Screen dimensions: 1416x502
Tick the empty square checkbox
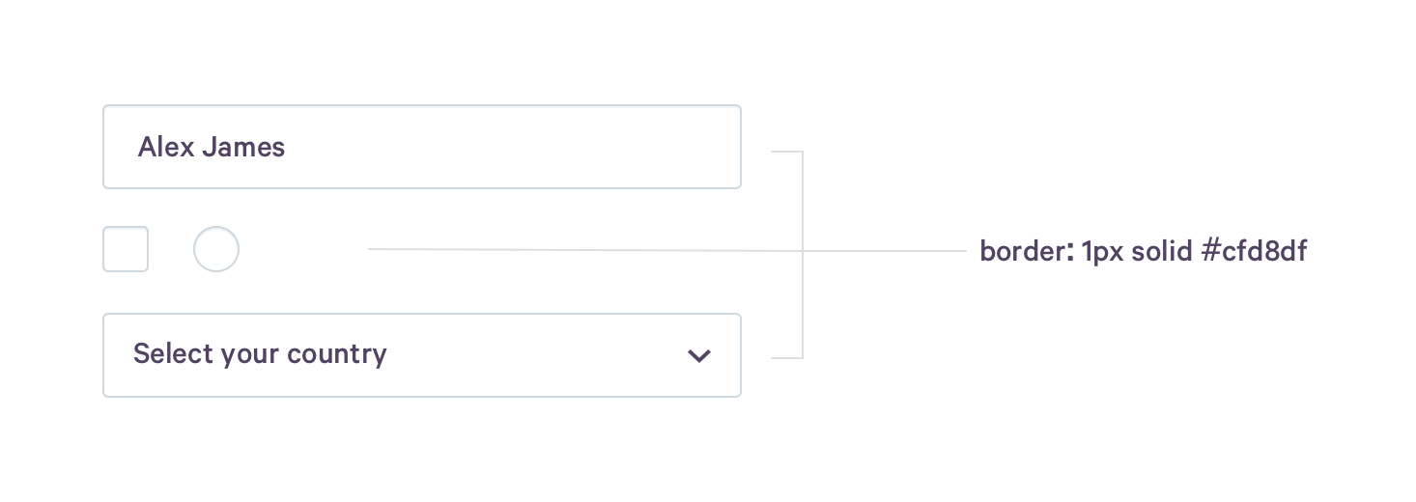126,249
